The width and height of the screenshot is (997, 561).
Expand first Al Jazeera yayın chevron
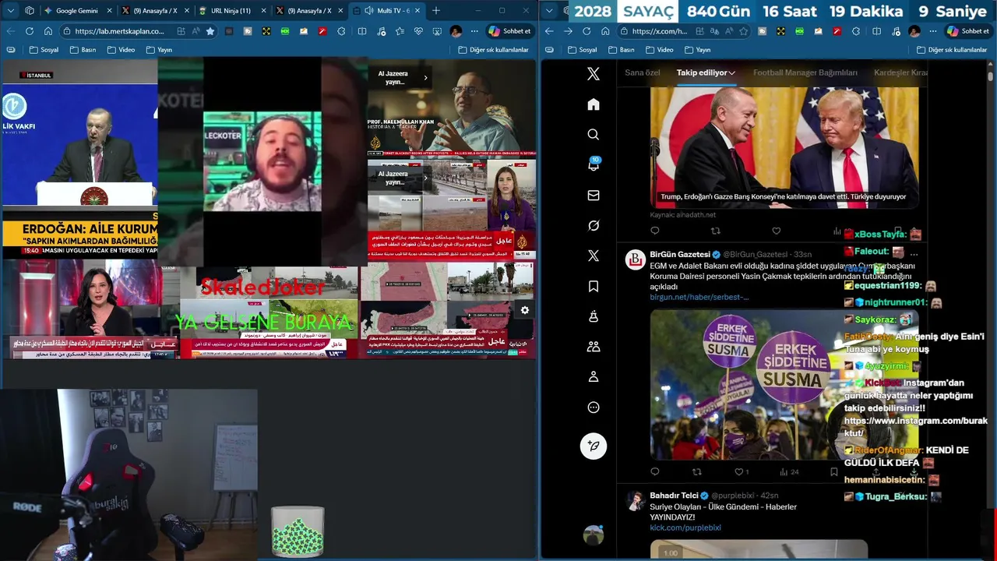point(425,77)
